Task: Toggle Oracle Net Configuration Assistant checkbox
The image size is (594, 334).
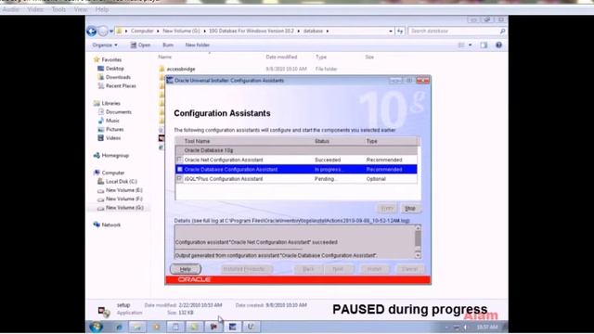Action: (179, 160)
